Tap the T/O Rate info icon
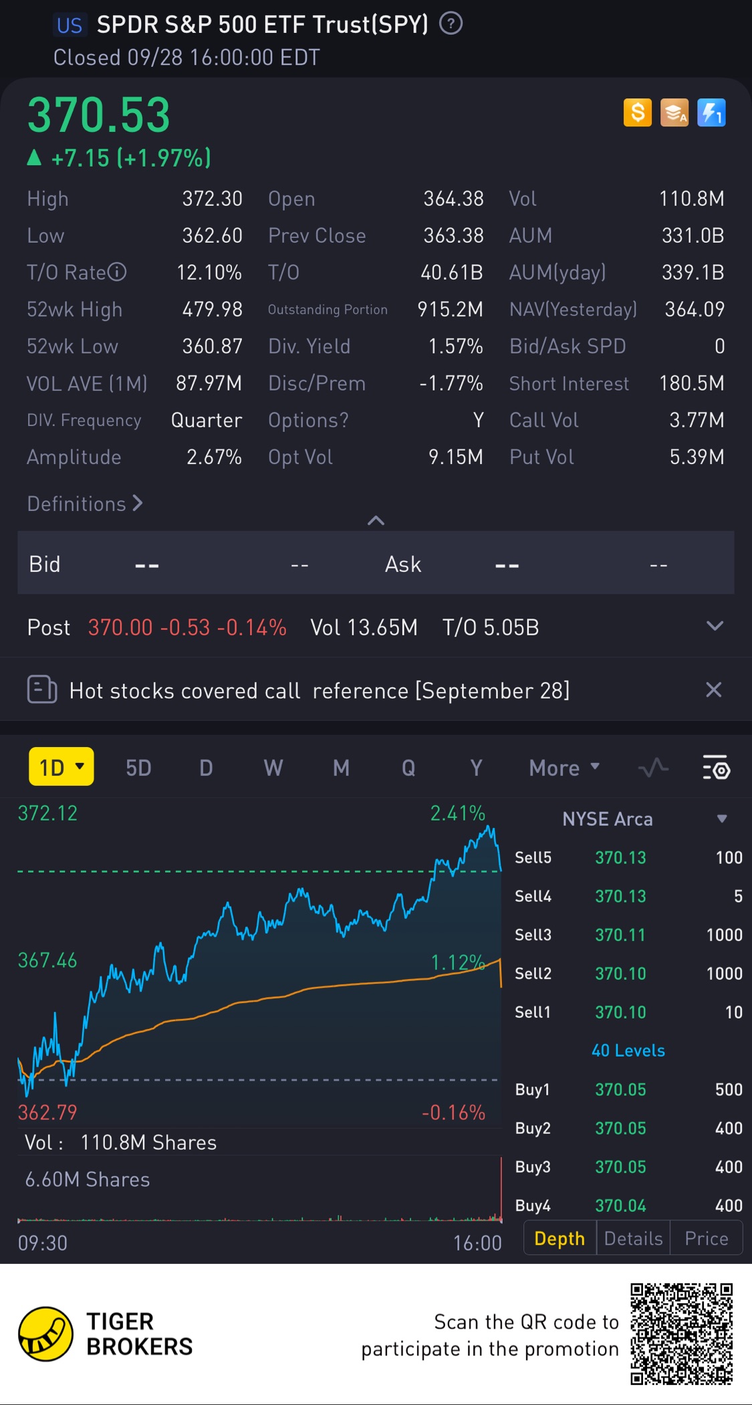752x1405 pixels. (x=117, y=272)
